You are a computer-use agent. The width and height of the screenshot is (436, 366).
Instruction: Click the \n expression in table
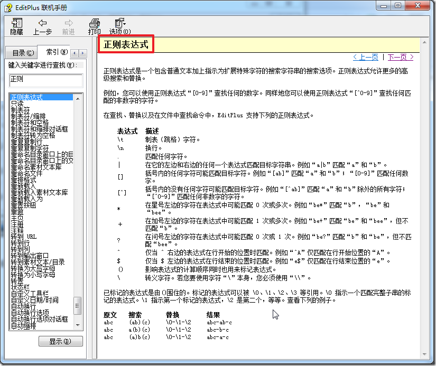pos(120,148)
